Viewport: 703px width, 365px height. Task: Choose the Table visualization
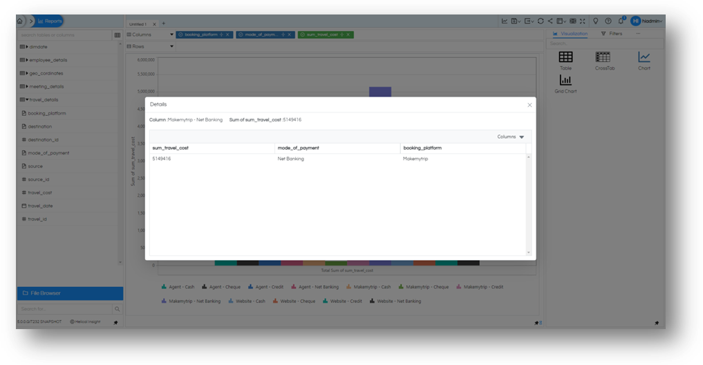[x=566, y=61]
